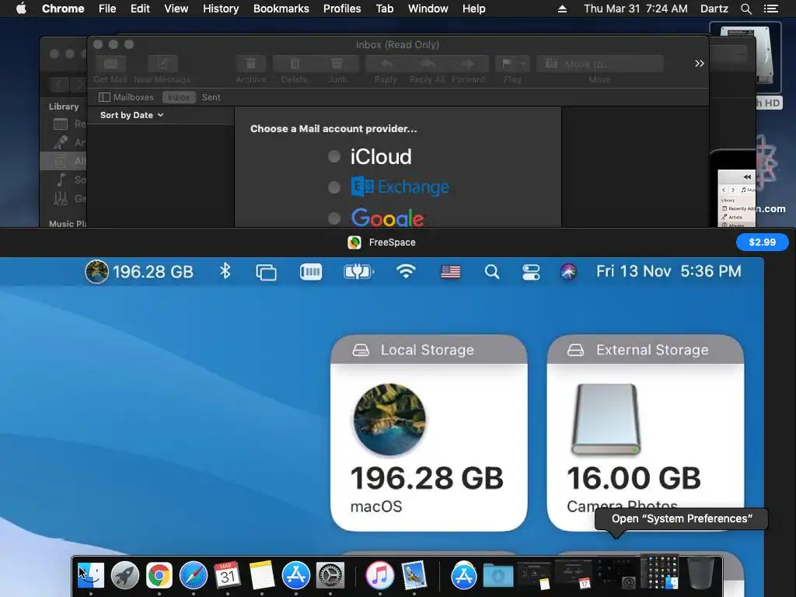Click 'Choose a Mail account provider...' text
This screenshot has height=597, width=796.
coord(333,129)
